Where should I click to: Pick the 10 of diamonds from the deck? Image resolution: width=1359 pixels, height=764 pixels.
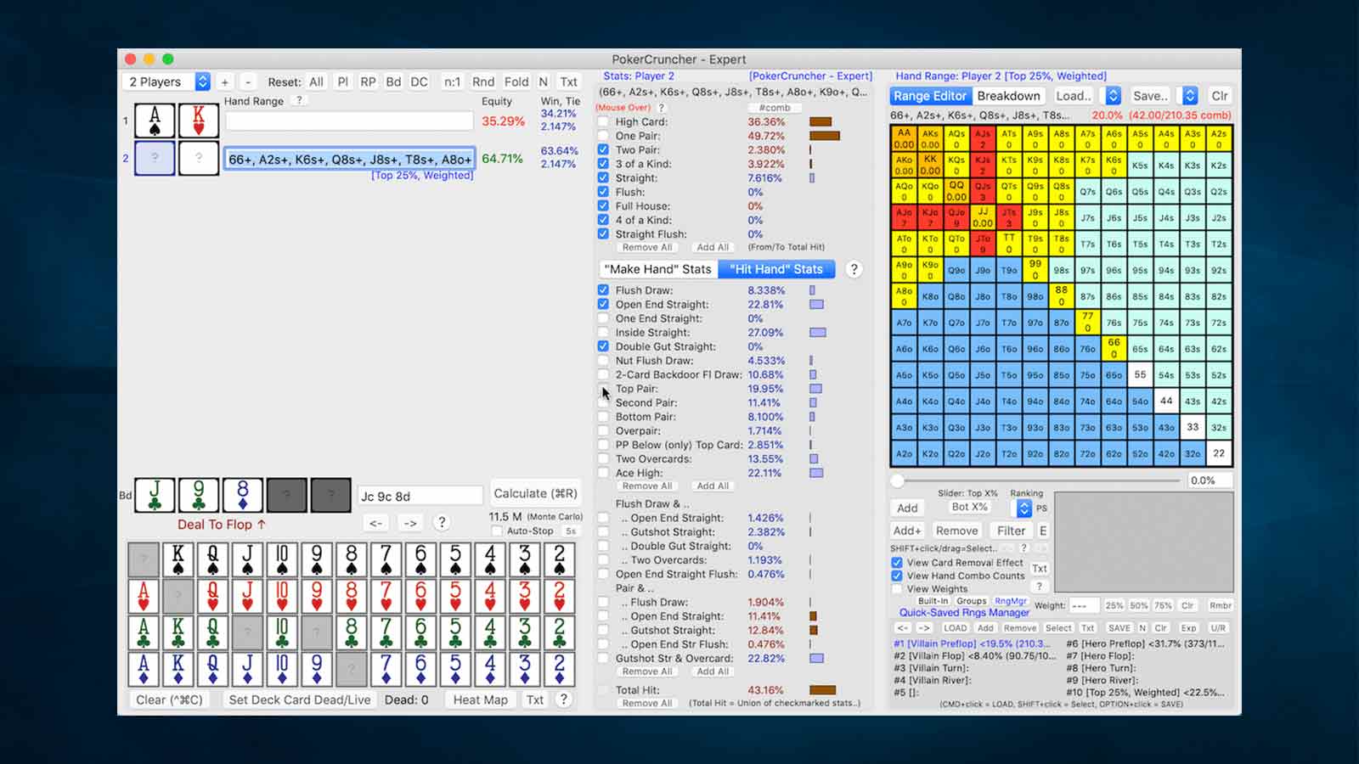pos(282,669)
